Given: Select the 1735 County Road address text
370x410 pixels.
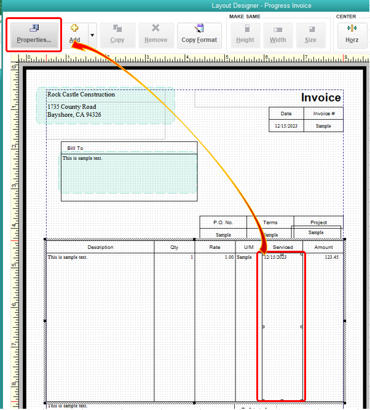Looking at the screenshot, I should click(x=72, y=107).
